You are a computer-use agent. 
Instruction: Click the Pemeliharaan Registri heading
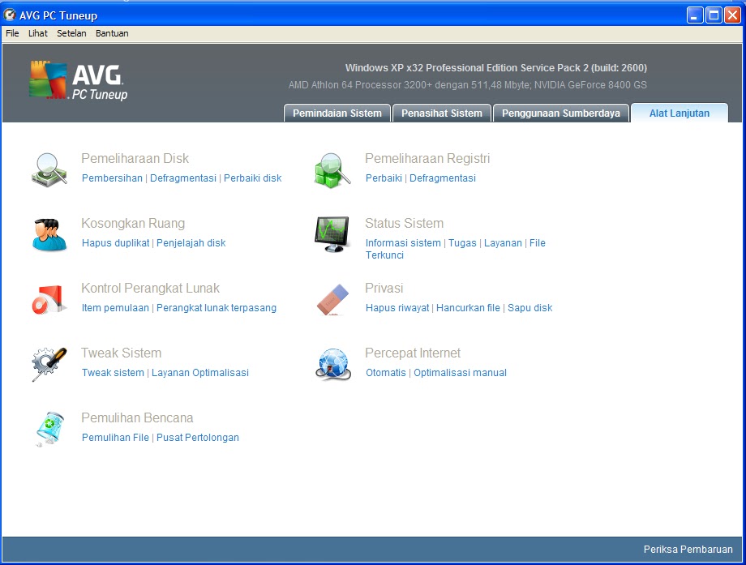click(427, 158)
